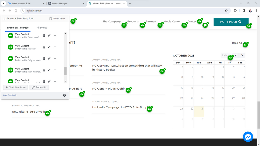Open Products menu item
The height and width of the screenshot is (146, 260).
pyautogui.click(x=133, y=21)
